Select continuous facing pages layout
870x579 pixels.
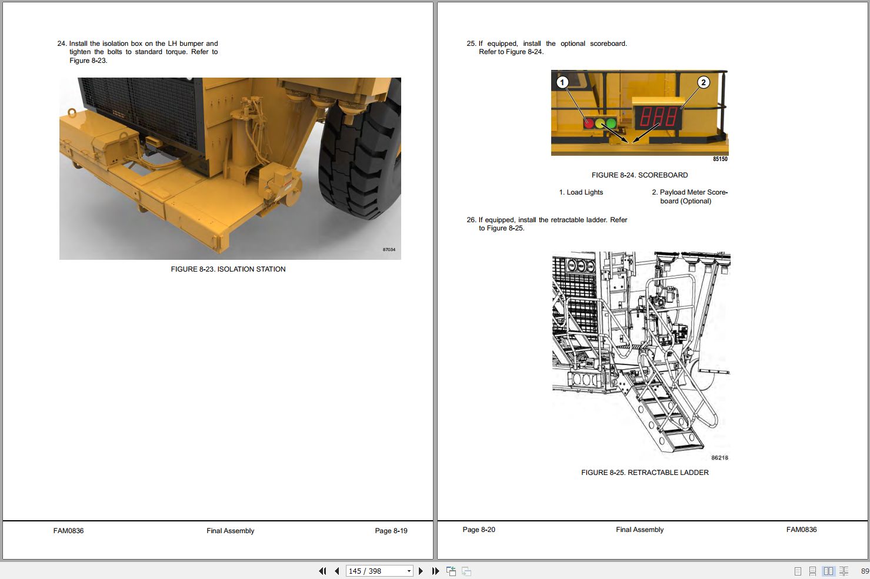[844, 571]
